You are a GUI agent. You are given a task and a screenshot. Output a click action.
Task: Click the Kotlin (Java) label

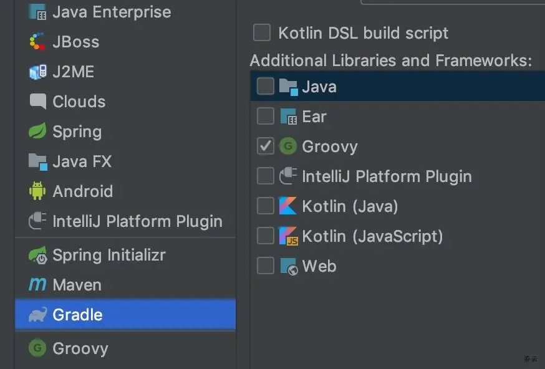(x=350, y=206)
